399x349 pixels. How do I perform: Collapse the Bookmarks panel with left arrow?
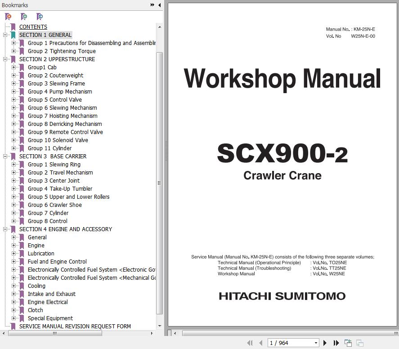pyautogui.click(x=160, y=5)
